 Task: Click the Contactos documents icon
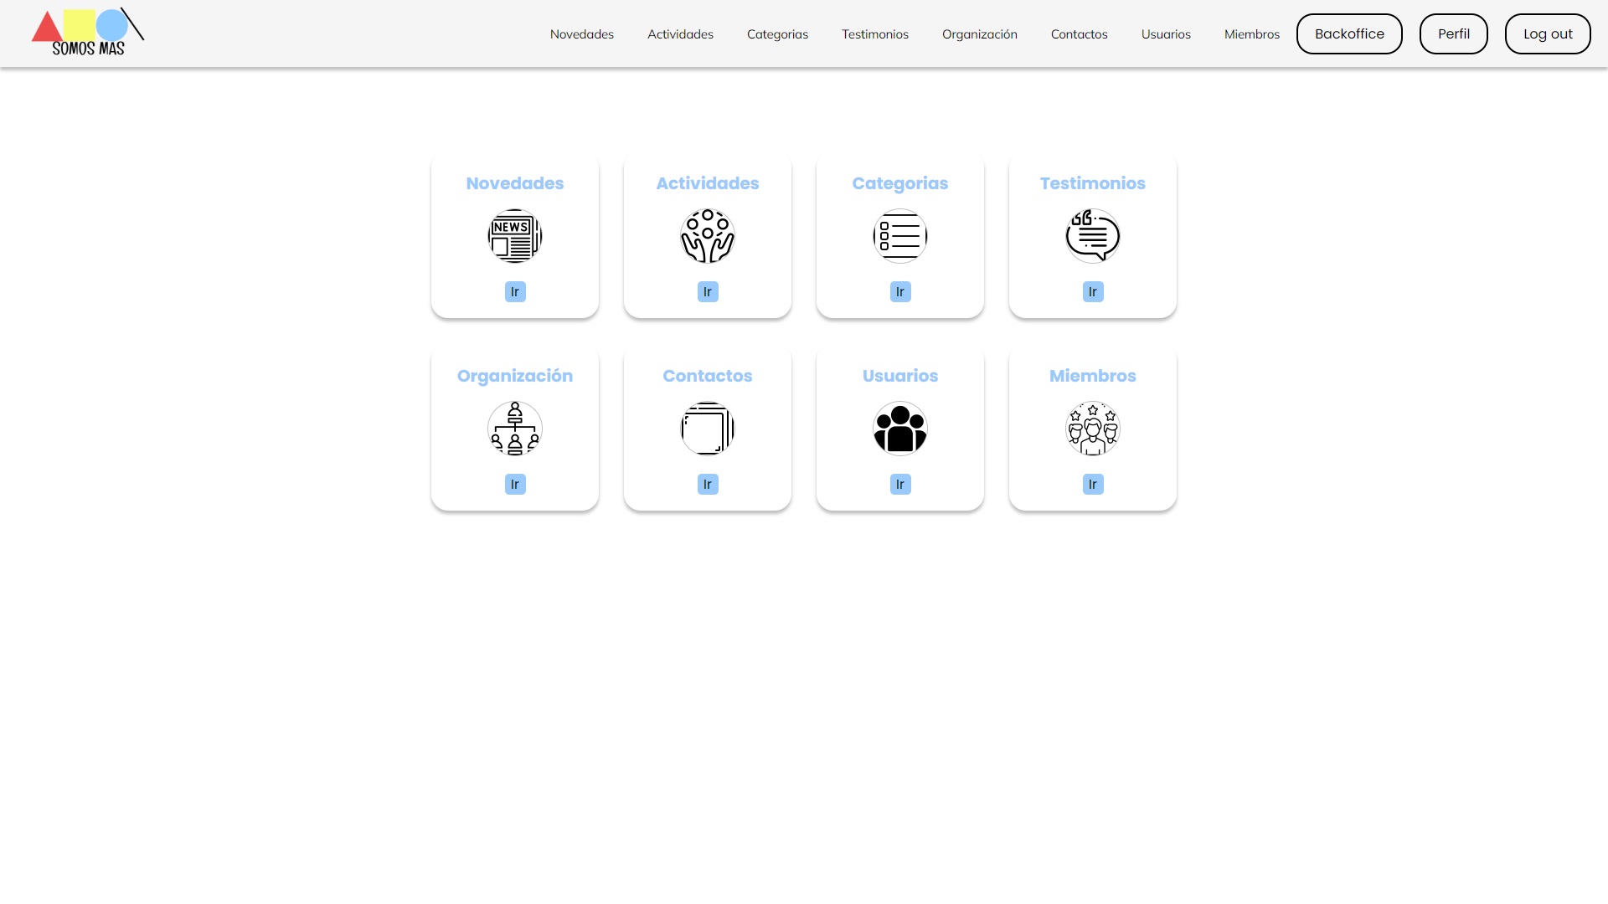point(707,428)
